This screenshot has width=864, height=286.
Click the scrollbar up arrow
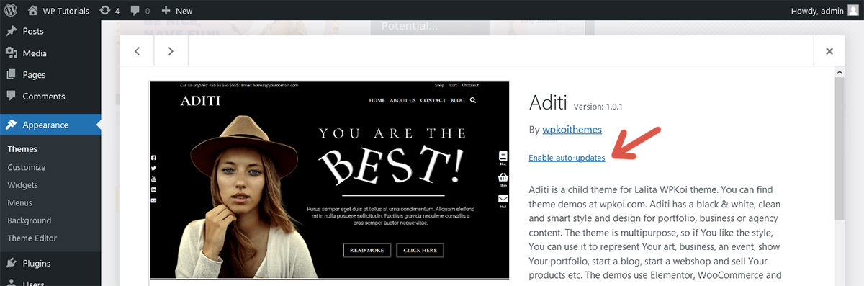point(840,72)
